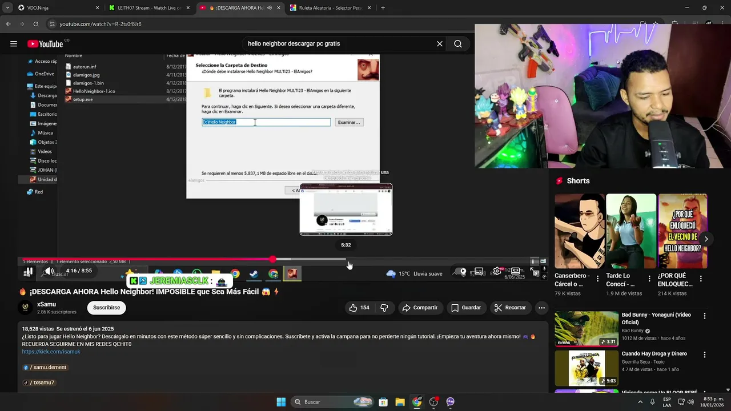The width and height of the screenshot is (731, 411).
Task: Open the purple chat taskbar app
Action: (x=451, y=402)
